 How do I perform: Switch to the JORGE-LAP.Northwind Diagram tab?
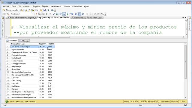coord(22,17)
